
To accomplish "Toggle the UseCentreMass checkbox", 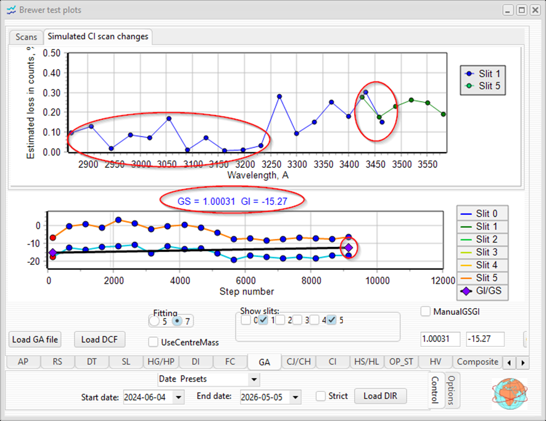I will (x=153, y=342).
